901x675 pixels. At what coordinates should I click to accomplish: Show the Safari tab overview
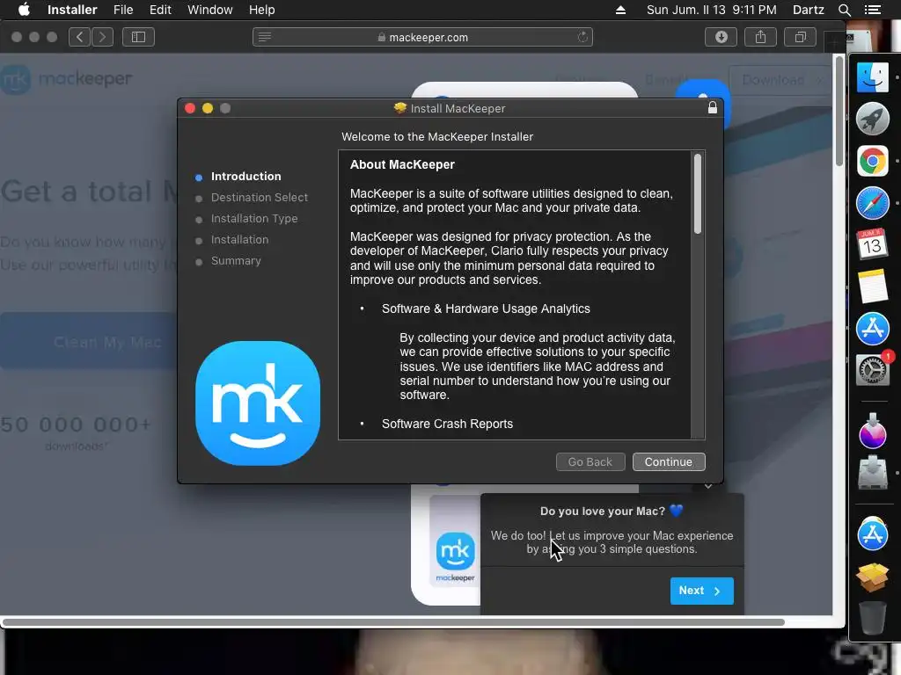point(800,37)
